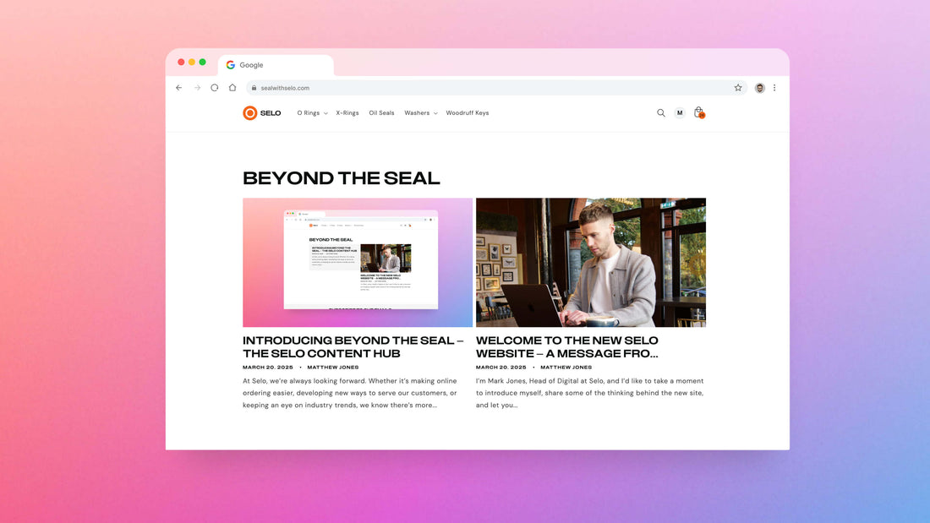Select the Google browser tab
The image size is (930, 523).
click(x=275, y=65)
